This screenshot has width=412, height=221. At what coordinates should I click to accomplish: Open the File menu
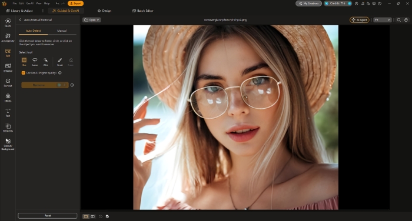pyautogui.click(x=15, y=4)
